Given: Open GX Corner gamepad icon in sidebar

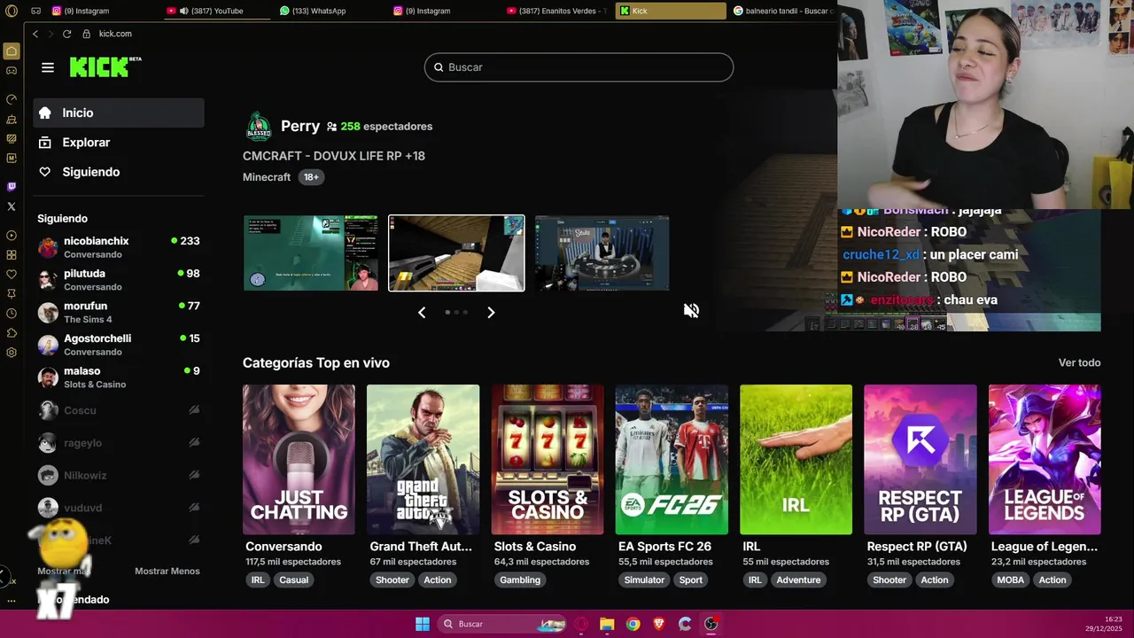Looking at the screenshot, I should pos(12,71).
